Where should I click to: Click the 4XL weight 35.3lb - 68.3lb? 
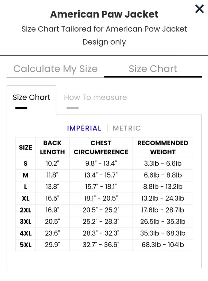[x=163, y=233]
